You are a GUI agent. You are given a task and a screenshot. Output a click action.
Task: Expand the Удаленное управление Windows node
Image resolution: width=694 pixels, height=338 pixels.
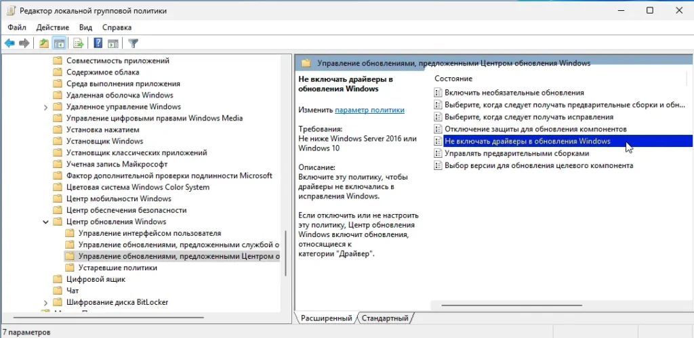click(x=45, y=107)
